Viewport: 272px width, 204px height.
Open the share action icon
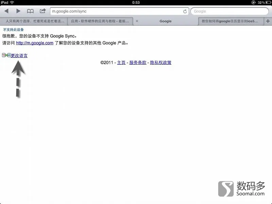(43, 11)
